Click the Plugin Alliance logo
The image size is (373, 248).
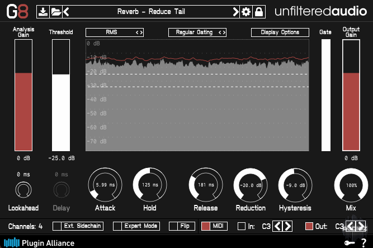(39, 243)
